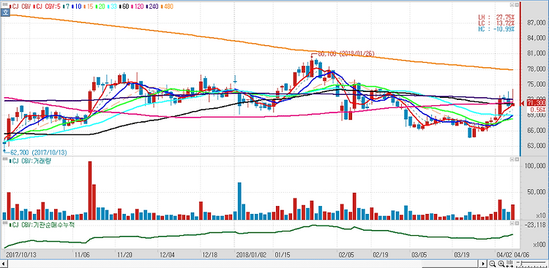Viewport: 549px width, 268px height.
Task: Select the 7-day moving average legend
Action: pos(67,7)
